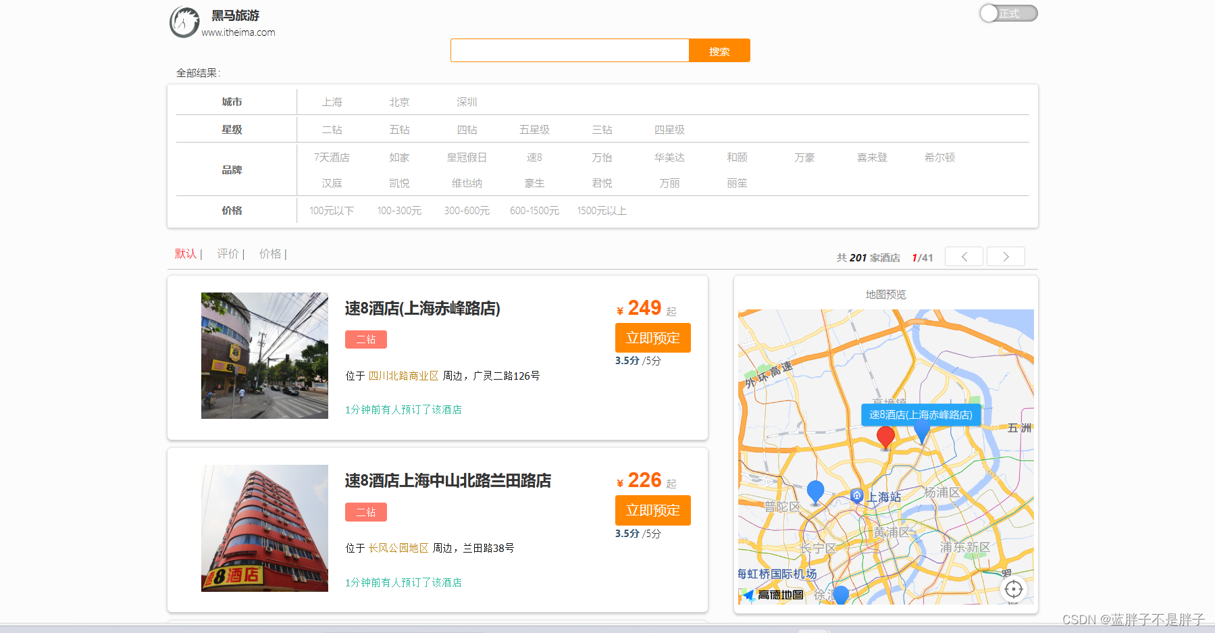Filter by brand 维也纳
Viewport: 1215px width, 633px height.
467,183
